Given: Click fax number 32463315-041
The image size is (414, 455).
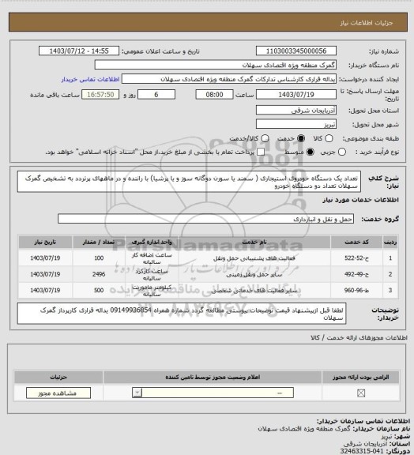Looking at the screenshot, I should pos(361,451).
